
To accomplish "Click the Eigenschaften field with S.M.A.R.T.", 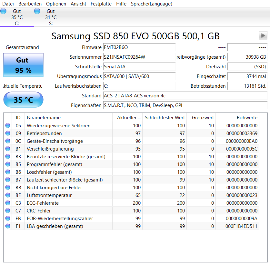I will click(185, 105).
